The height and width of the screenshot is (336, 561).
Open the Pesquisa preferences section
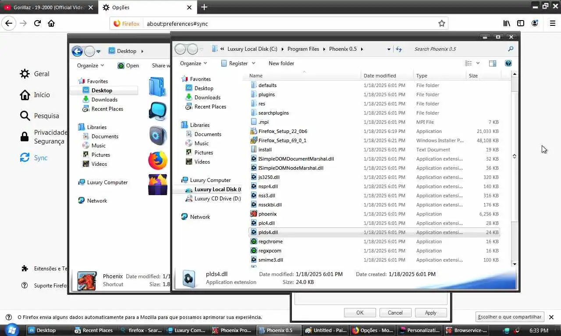click(39, 115)
